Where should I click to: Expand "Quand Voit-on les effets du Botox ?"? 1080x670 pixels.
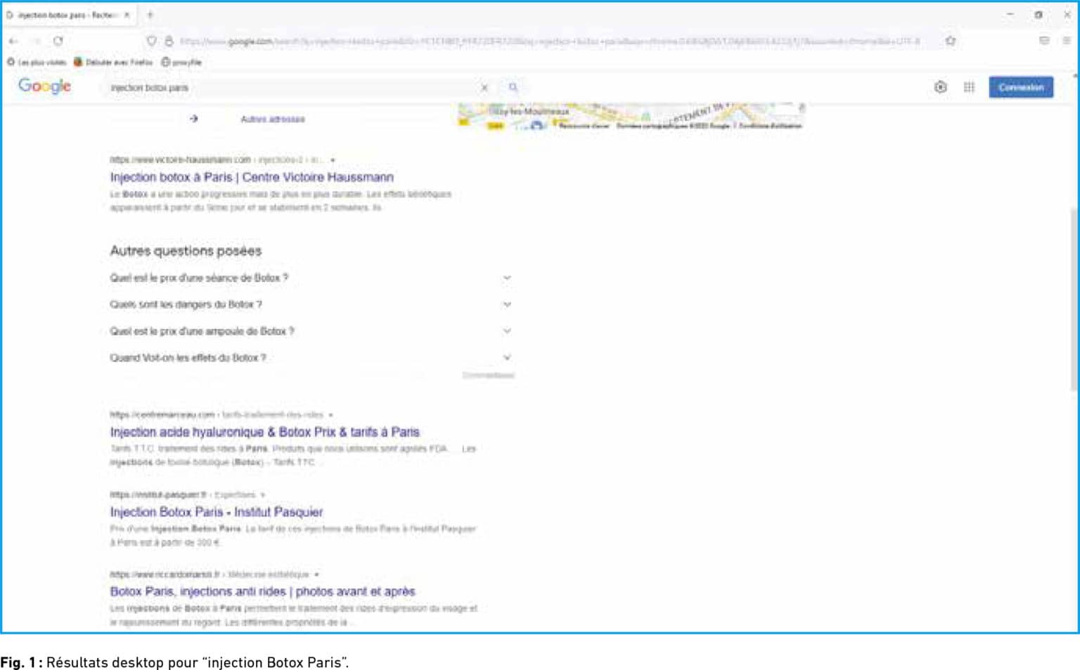pos(507,358)
